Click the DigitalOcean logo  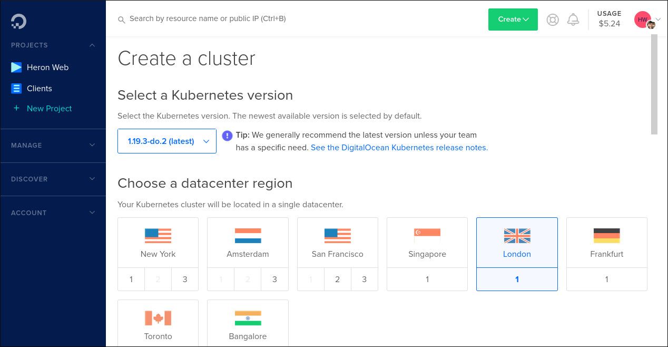18,21
